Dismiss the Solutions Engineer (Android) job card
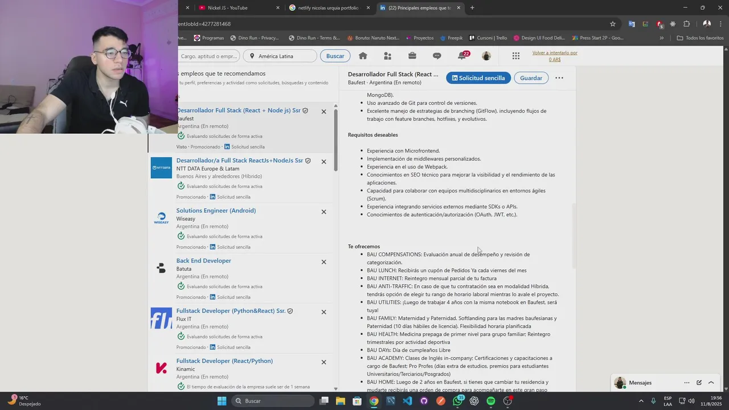 [x=323, y=212]
